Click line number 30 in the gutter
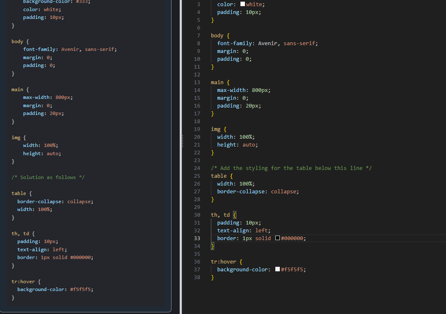 point(197,215)
